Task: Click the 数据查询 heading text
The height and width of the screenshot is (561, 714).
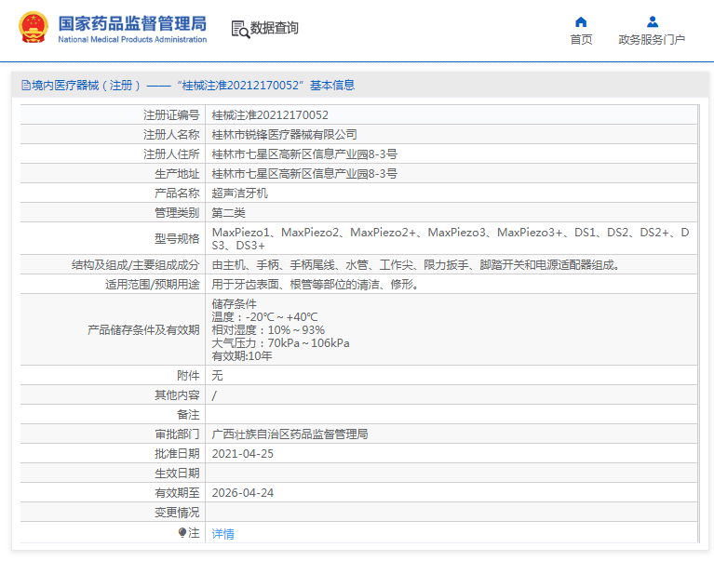Action: [274, 28]
